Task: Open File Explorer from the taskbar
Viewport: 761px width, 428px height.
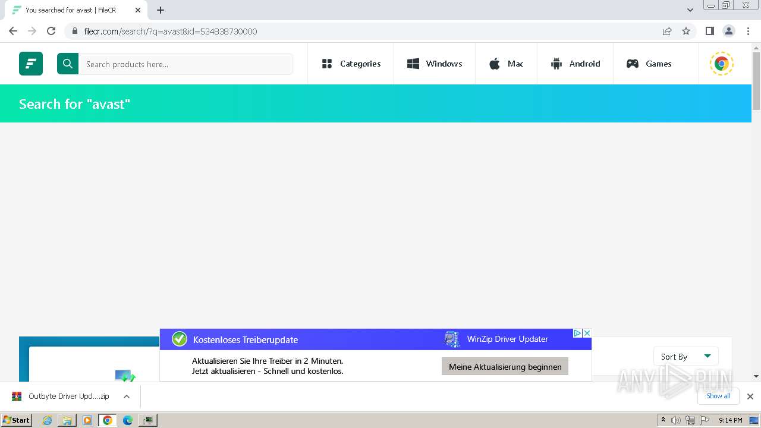Action: point(67,420)
